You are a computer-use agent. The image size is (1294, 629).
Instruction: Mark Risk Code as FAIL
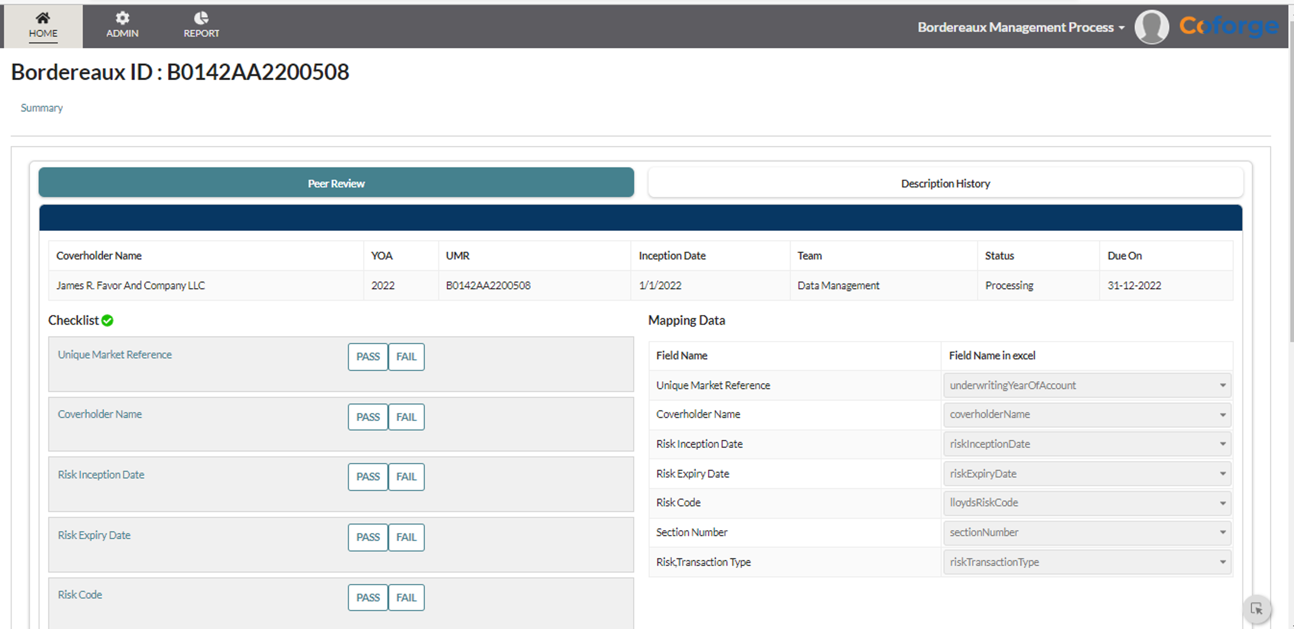(406, 597)
